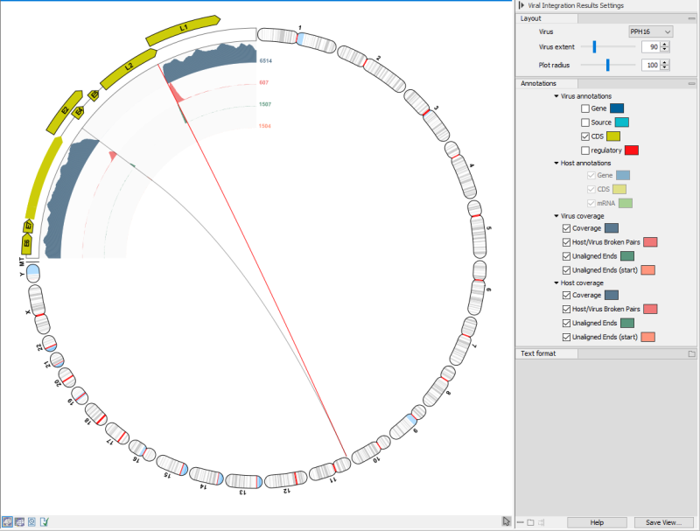
Task: Click the collapse-all icon beside Help button
Action: (521, 522)
